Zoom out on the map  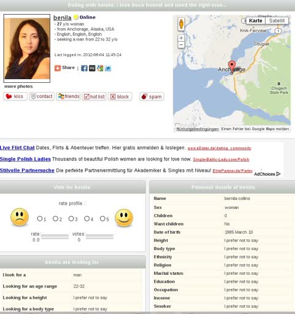(x=181, y=45)
